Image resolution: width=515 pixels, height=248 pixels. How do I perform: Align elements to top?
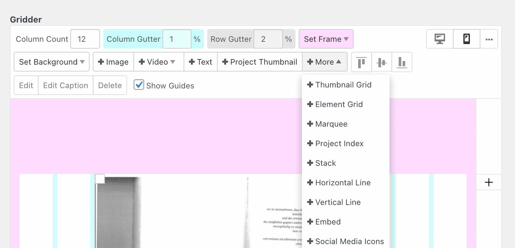point(361,62)
